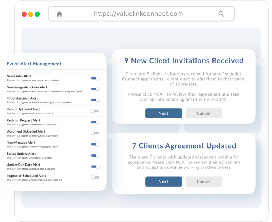
Task: Disable the Update Due Date Alert
Action: coord(95,167)
